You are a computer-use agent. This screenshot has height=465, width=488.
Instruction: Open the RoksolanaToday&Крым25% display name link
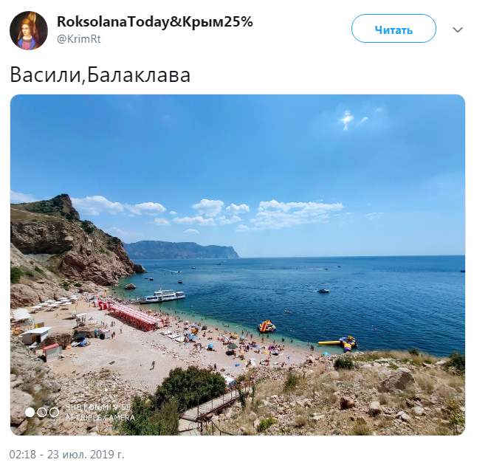[155, 21]
